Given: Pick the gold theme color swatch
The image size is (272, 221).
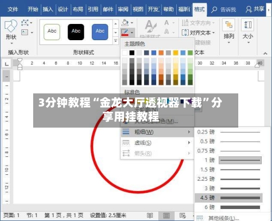Looking at the screenshot, I should coord(176,53).
